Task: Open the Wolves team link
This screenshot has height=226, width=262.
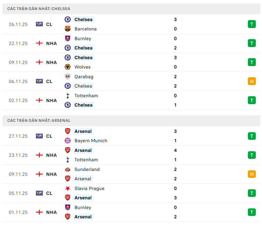Action: (83, 67)
